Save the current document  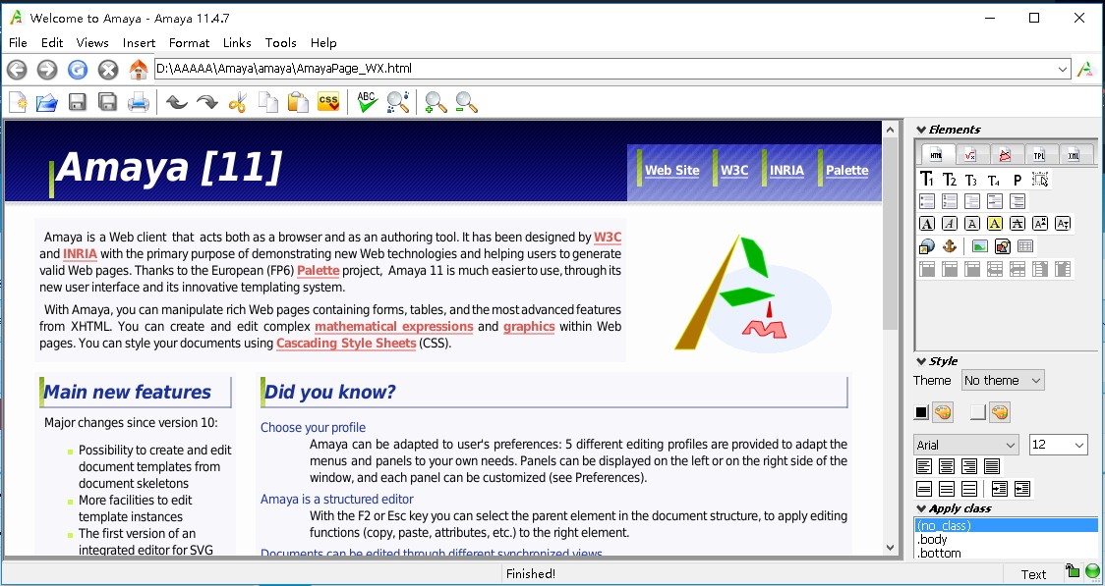tap(78, 103)
